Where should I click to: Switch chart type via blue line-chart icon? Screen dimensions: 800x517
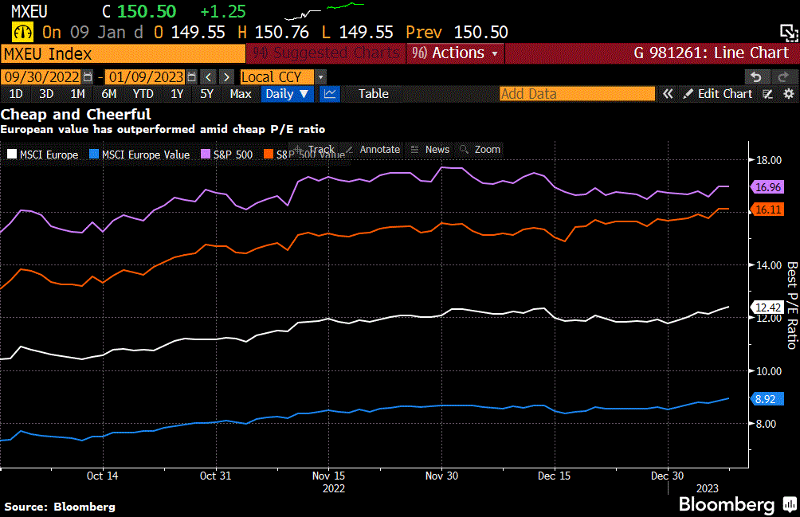click(x=330, y=94)
